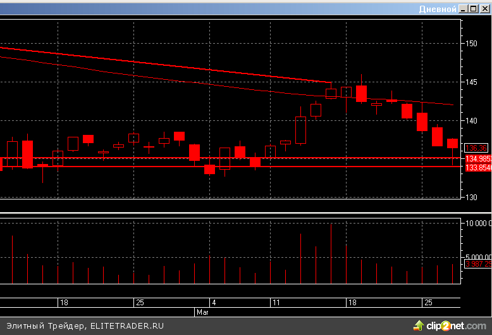Click the 10 000 volume axis mark
The width and height of the screenshot is (492, 335).
pos(478,224)
